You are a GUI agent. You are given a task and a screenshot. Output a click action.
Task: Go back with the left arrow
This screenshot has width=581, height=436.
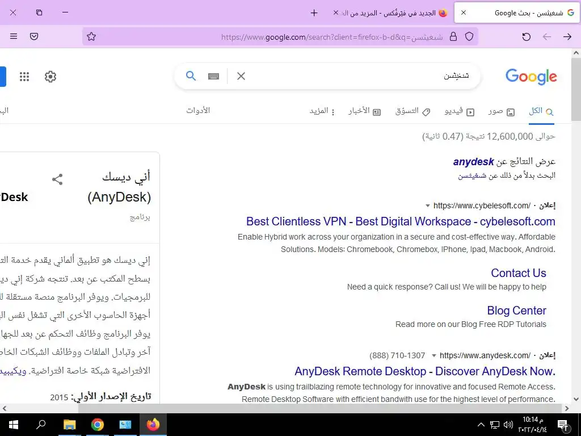click(x=547, y=37)
